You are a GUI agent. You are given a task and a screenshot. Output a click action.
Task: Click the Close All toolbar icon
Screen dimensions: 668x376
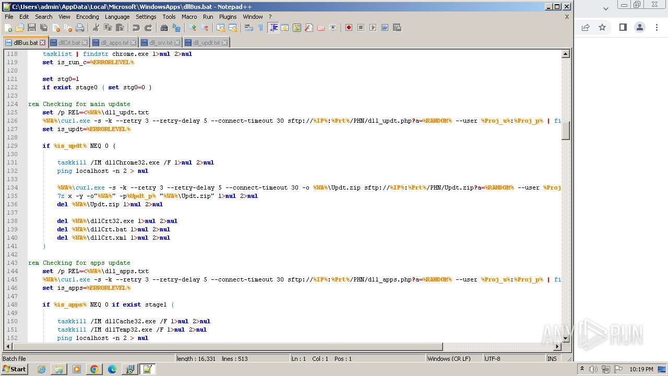pyautogui.click(x=68, y=28)
